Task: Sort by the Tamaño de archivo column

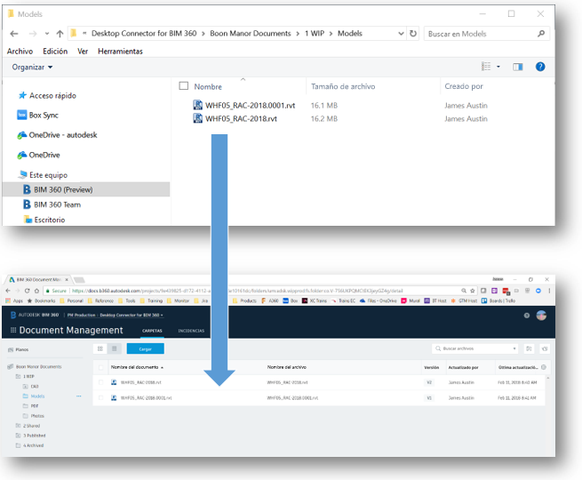Action: coord(343,86)
